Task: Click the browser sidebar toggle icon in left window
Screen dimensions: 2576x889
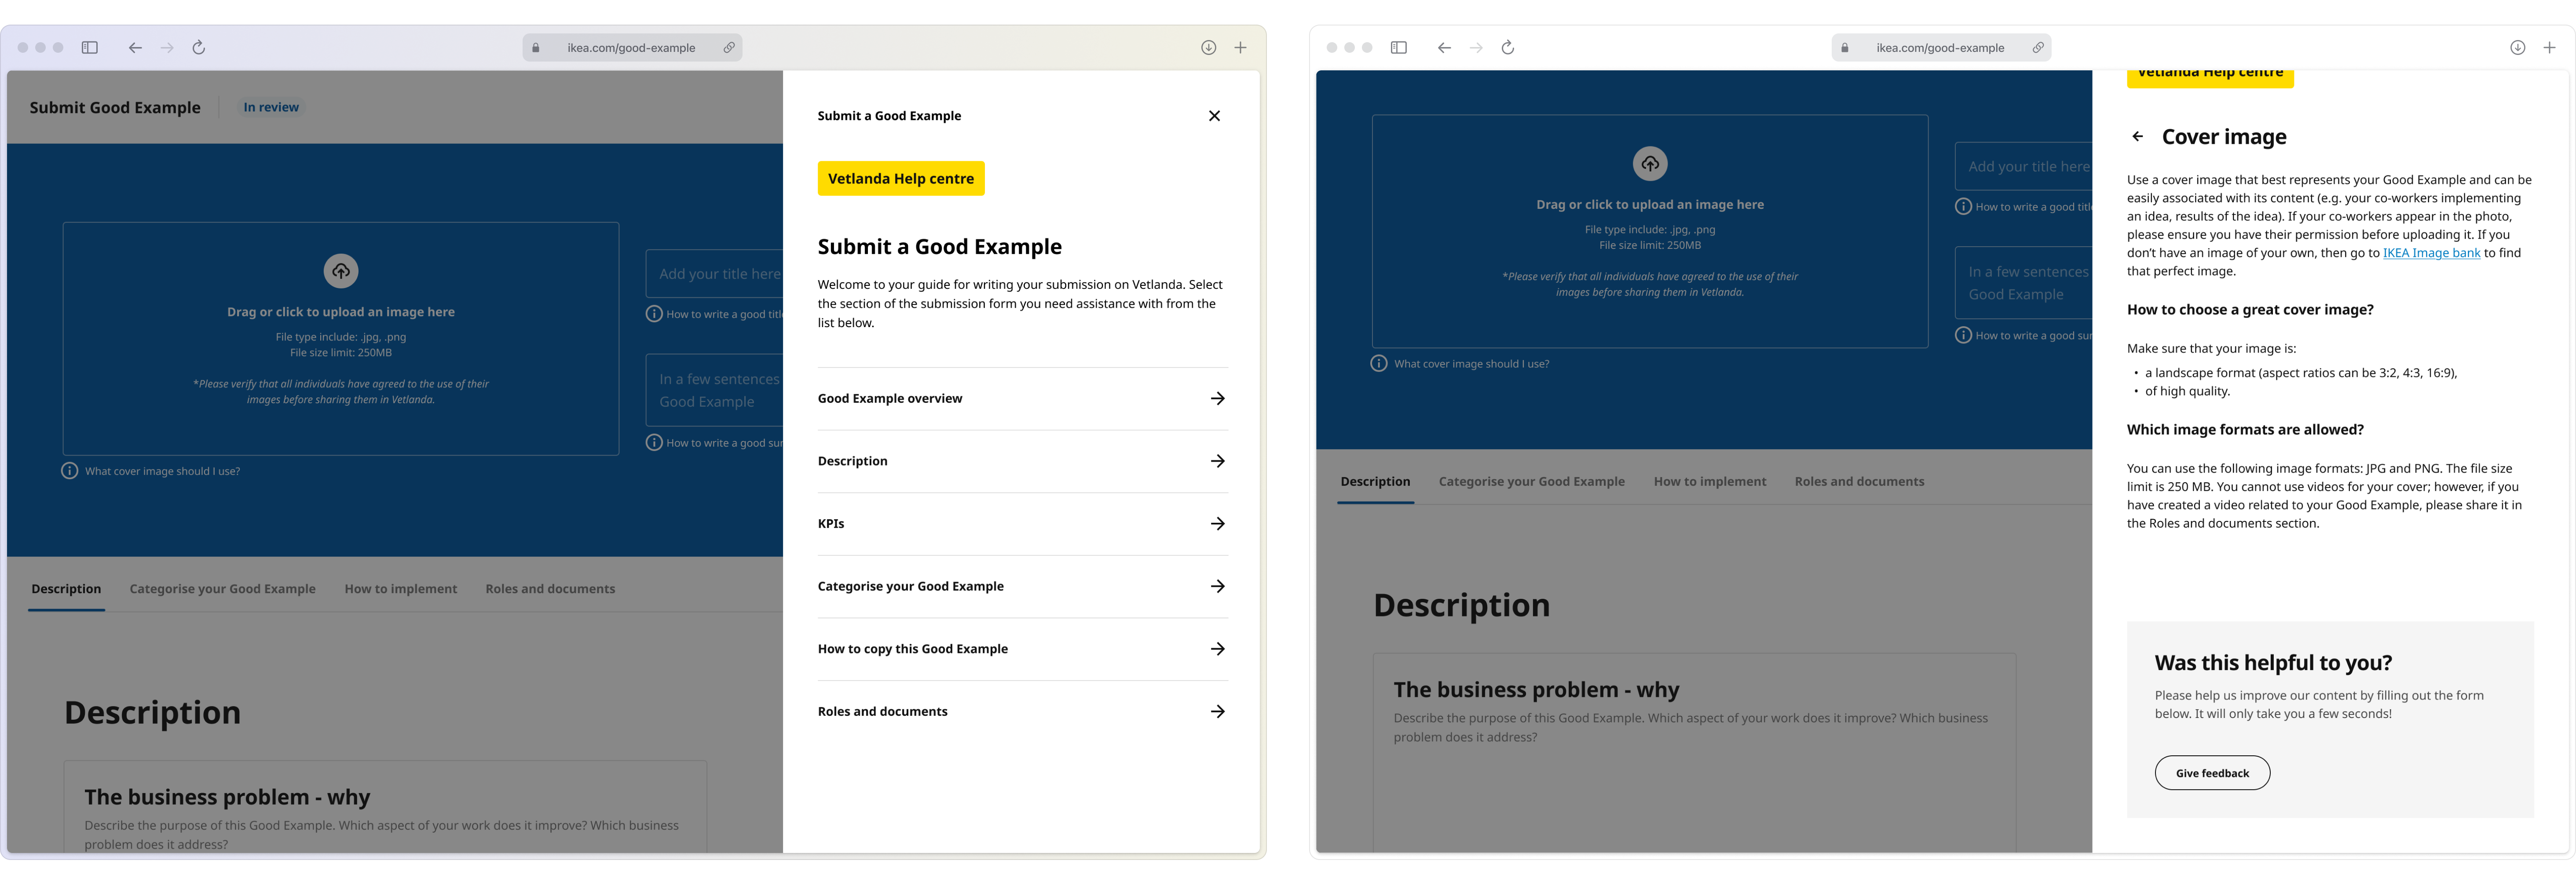Action: pos(90,48)
